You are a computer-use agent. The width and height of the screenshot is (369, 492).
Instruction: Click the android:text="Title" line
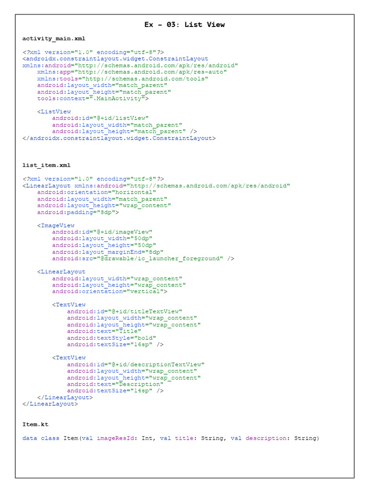pos(104,332)
